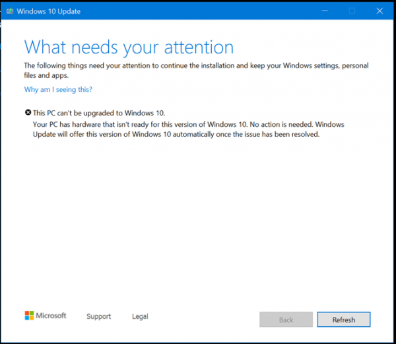Click the "What needs your attention" heading
Image resolution: width=396 pixels, height=344 pixels.
click(x=129, y=48)
